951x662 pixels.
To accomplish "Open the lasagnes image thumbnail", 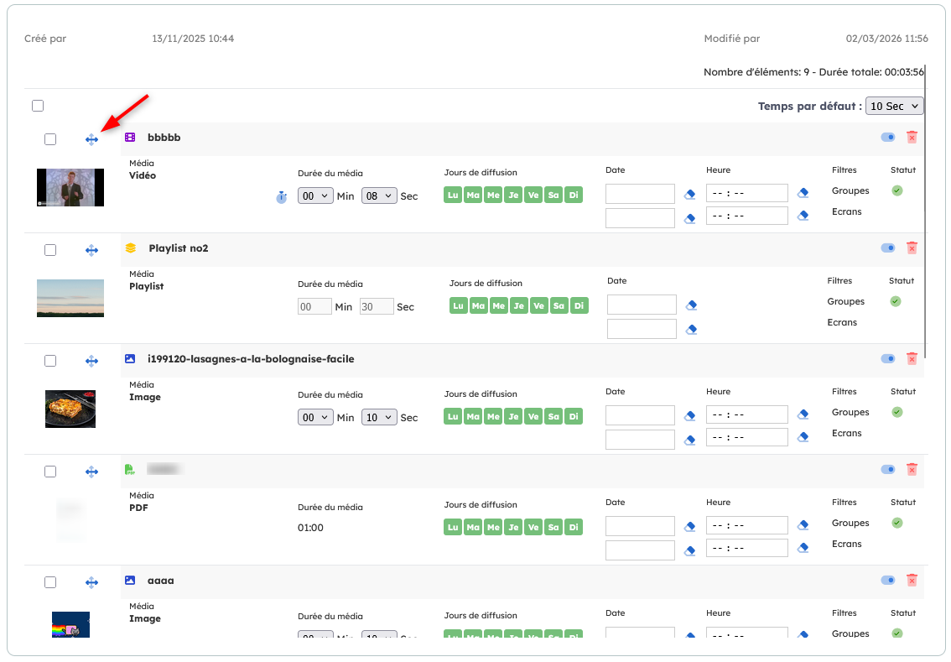I will coord(70,409).
